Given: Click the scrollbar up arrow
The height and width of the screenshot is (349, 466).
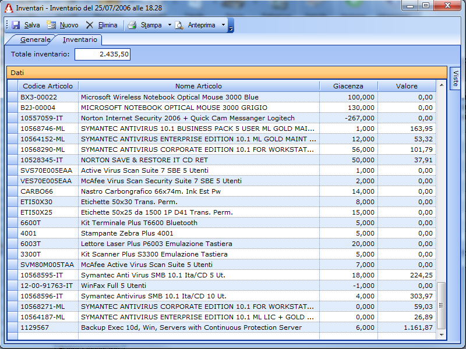Looking at the screenshot, I should pos(442,85).
